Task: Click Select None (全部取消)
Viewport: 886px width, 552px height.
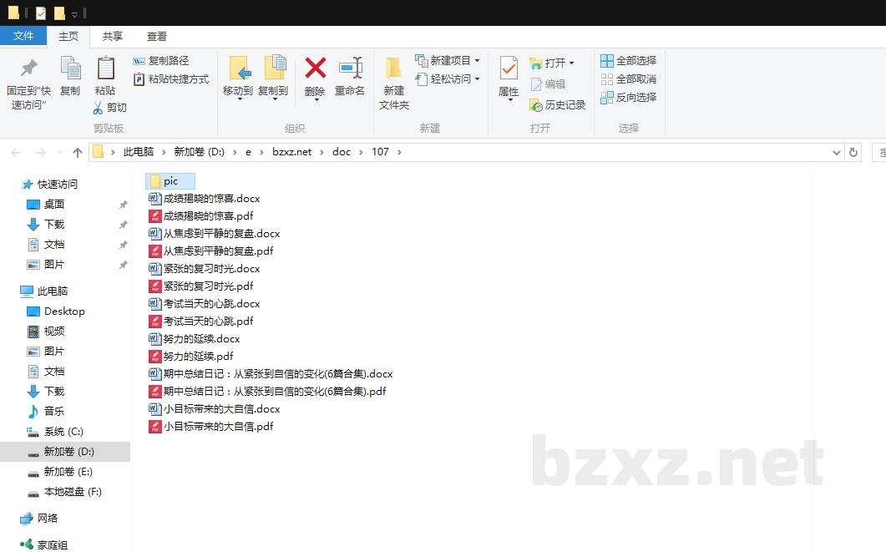Action: click(x=628, y=79)
